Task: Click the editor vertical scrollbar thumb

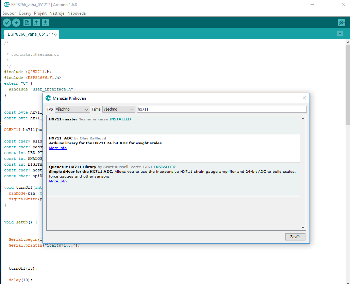Action: (348, 85)
